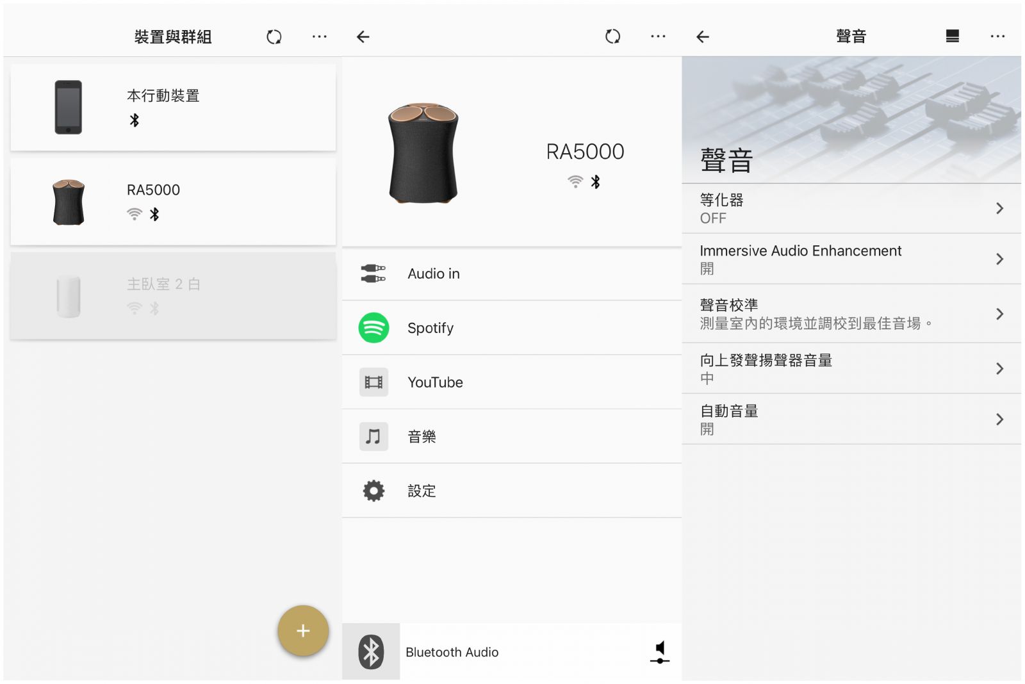Tap the Bluetooth icon below the large RA5000 title
Screen dimensions: 1025x684
click(x=596, y=182)
